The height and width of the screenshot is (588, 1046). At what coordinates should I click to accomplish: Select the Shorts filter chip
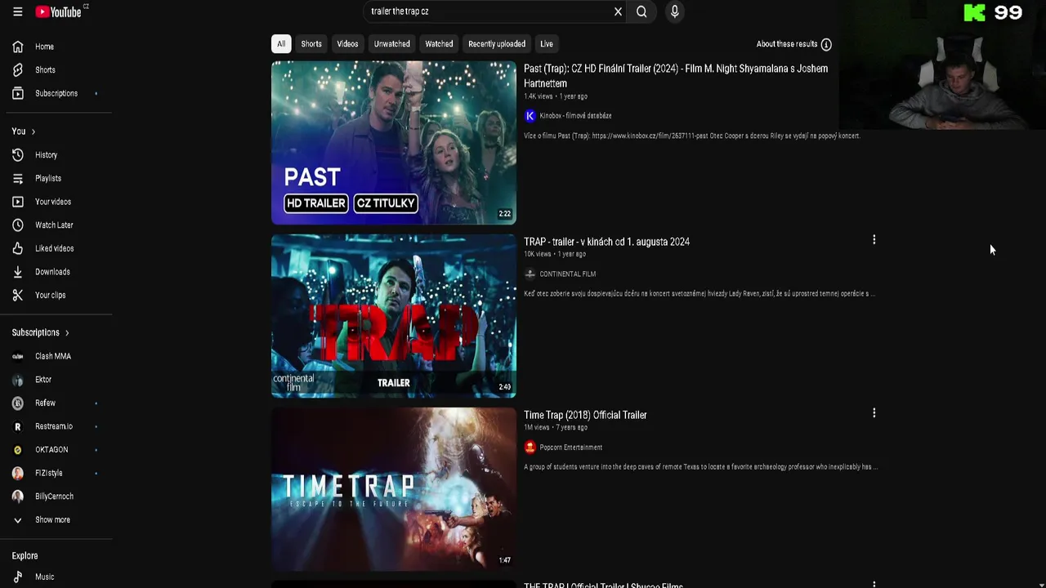point(311,44)
